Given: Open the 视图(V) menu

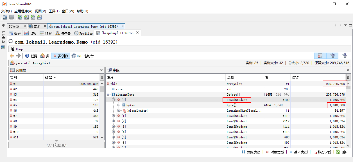Looking at the screenshot, I should point(40,11).
